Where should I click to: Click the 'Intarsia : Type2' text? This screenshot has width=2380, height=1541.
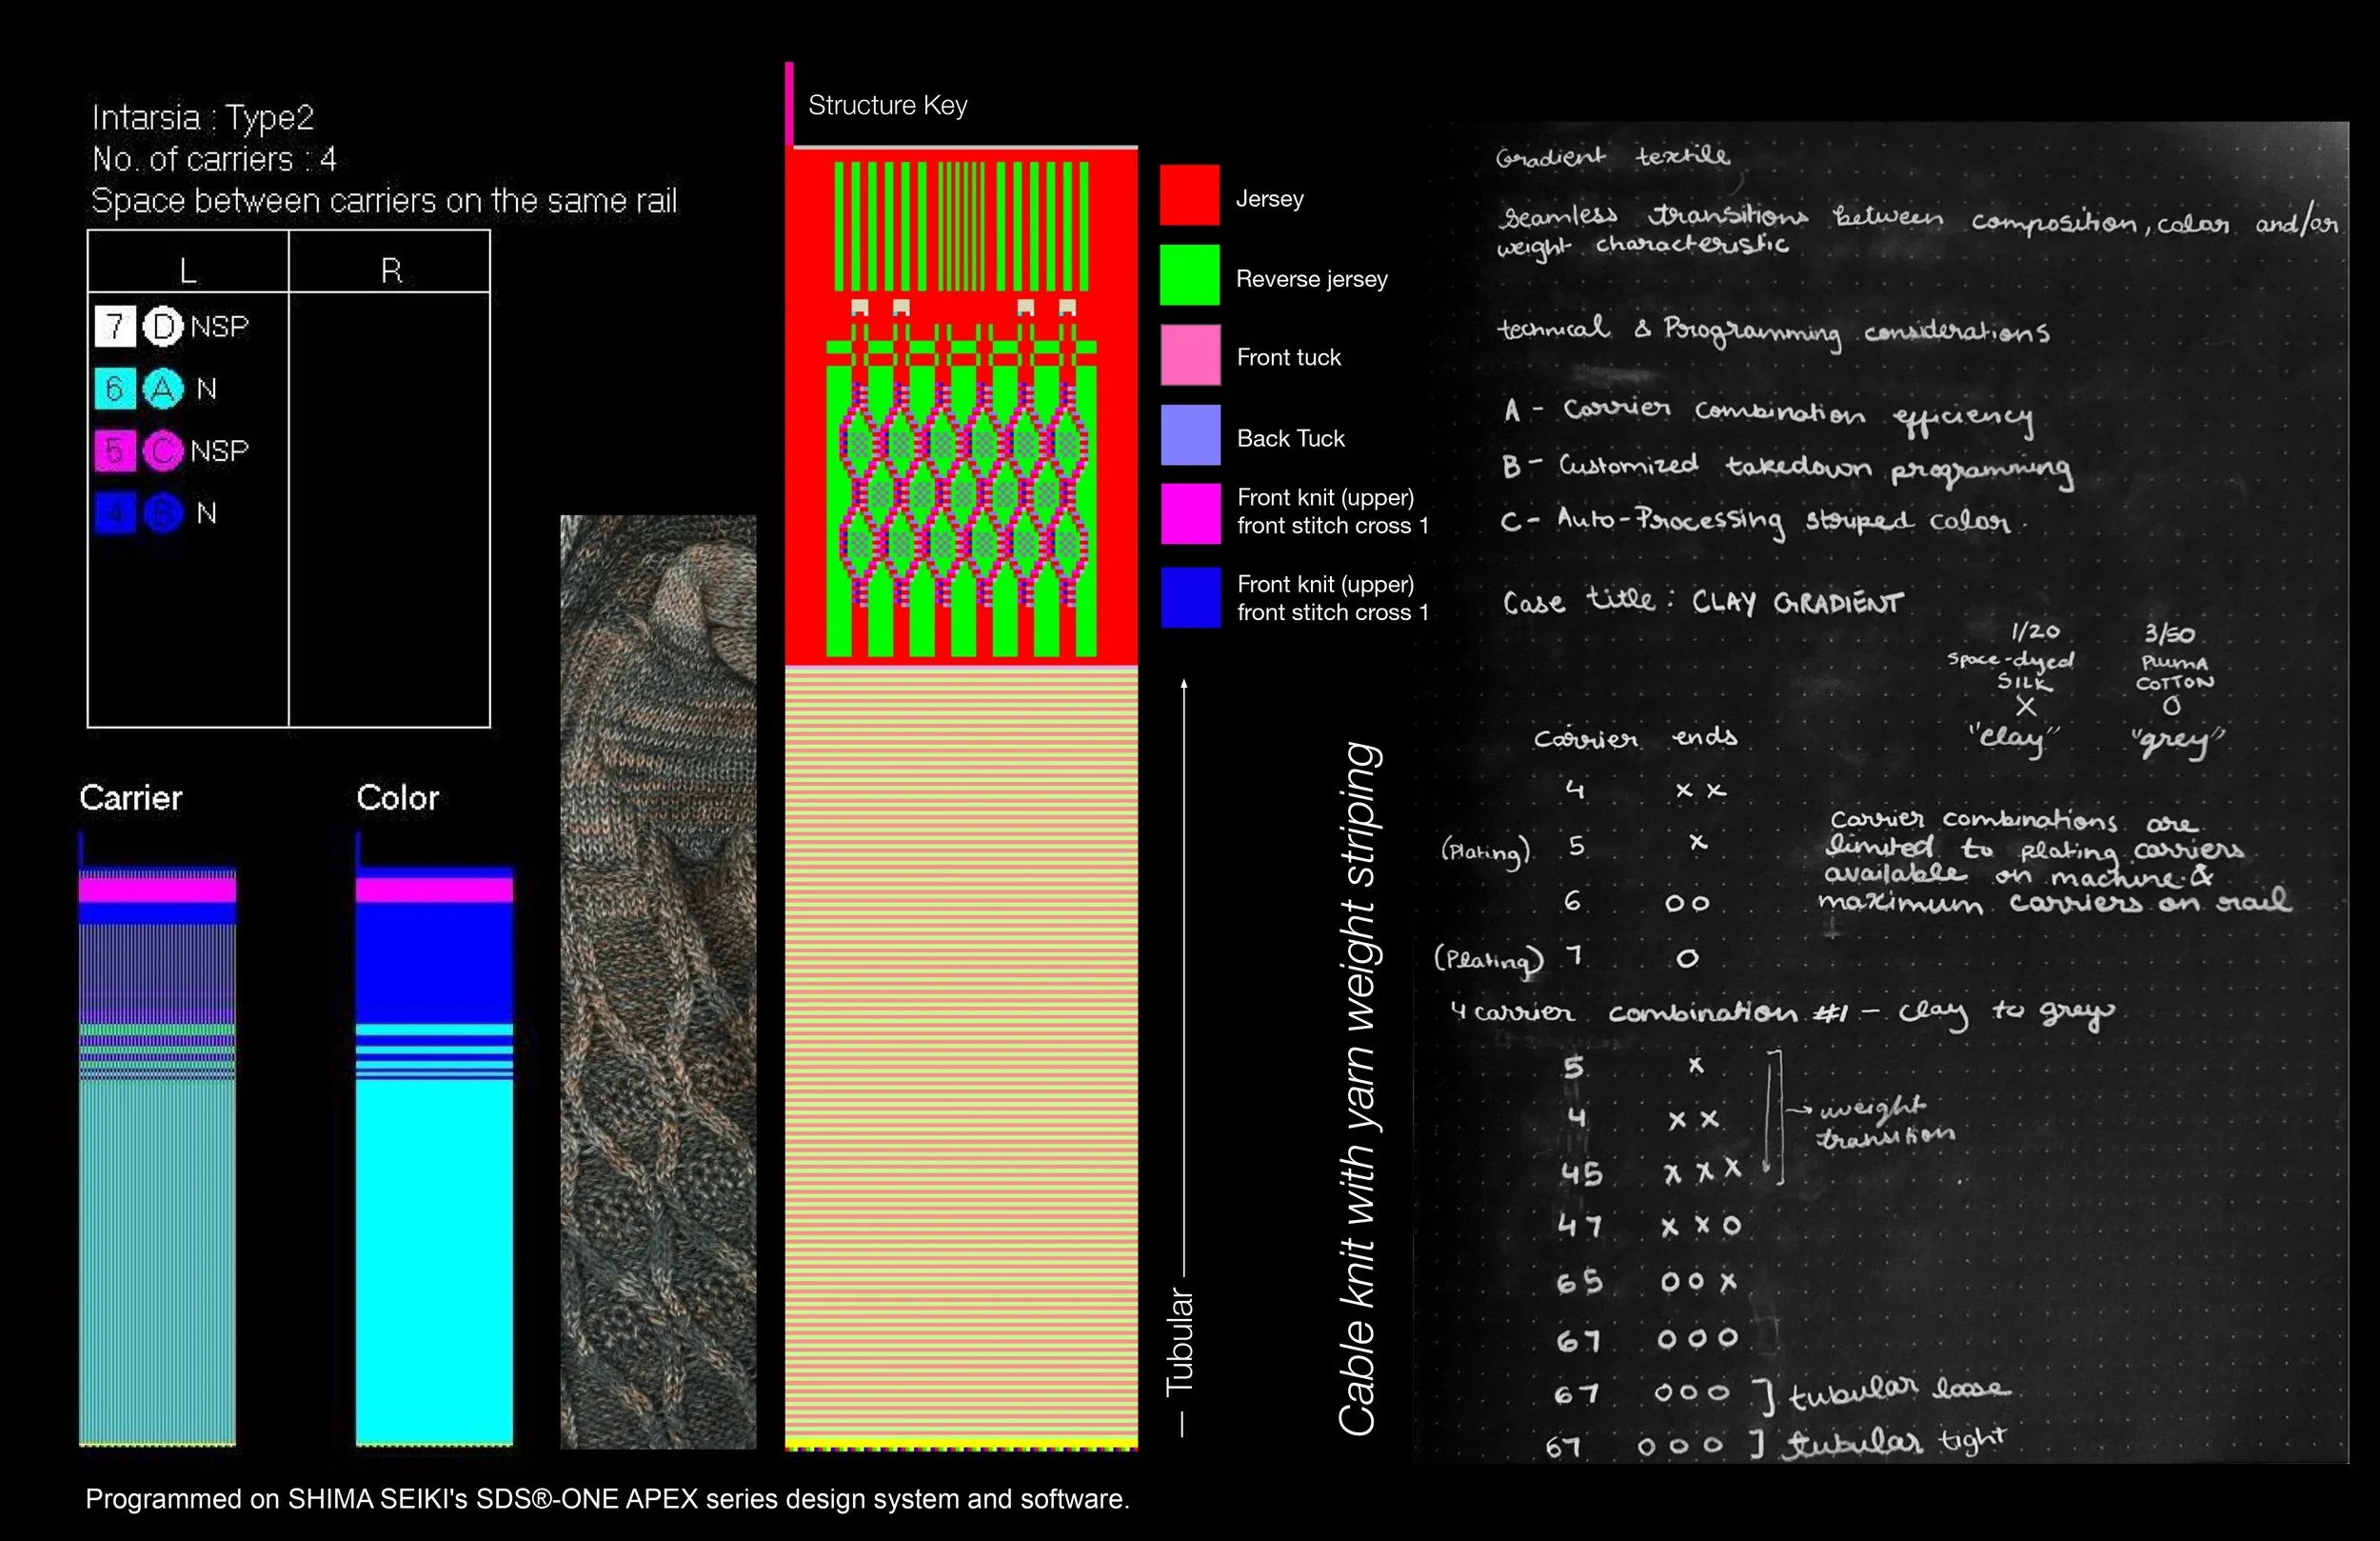[203, 118]
